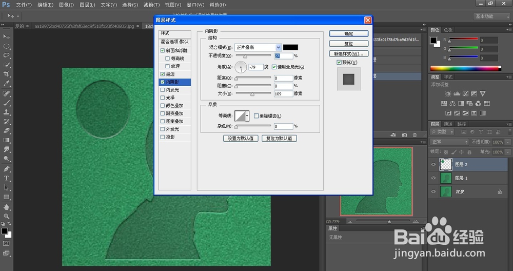Open the 混合模式 dropdown
The image size is (513, 271).
(x=258, y=47)
